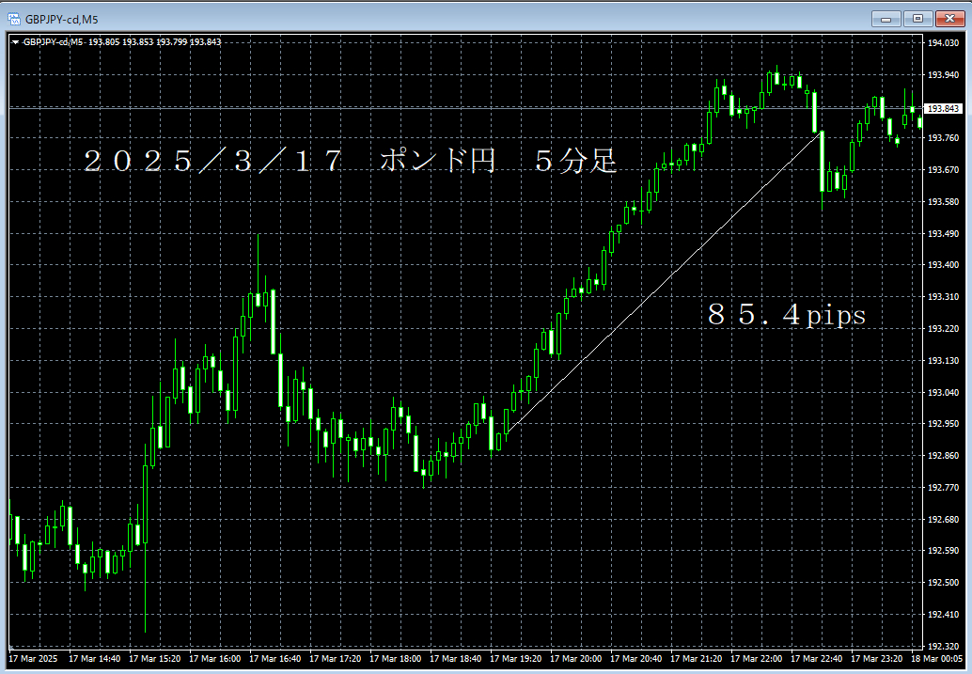This screenshot has height=674, width=972.
Task: Select the white diagonal trendline
Action: coord(666,281)
